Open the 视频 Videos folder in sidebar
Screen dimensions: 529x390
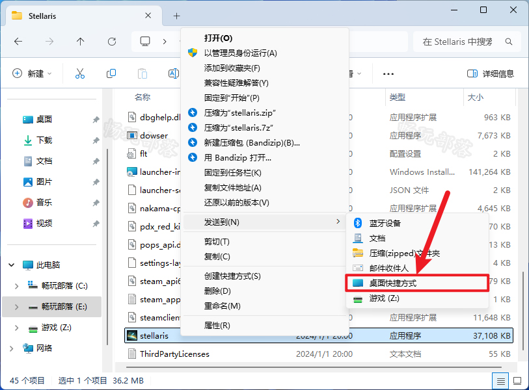click(x=44, y=224)
